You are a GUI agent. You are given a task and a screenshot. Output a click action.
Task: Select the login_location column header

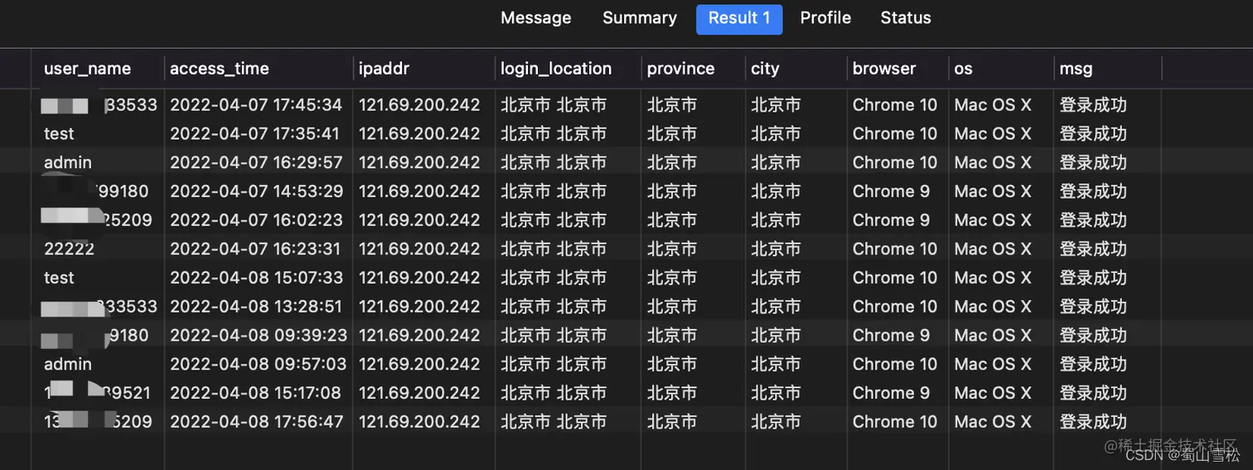(x=556, y=69)
